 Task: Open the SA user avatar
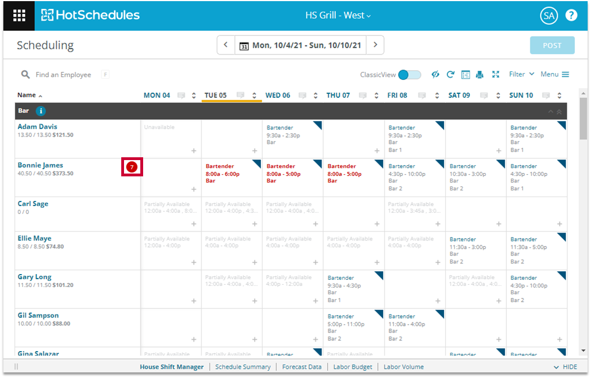point(549,16)
